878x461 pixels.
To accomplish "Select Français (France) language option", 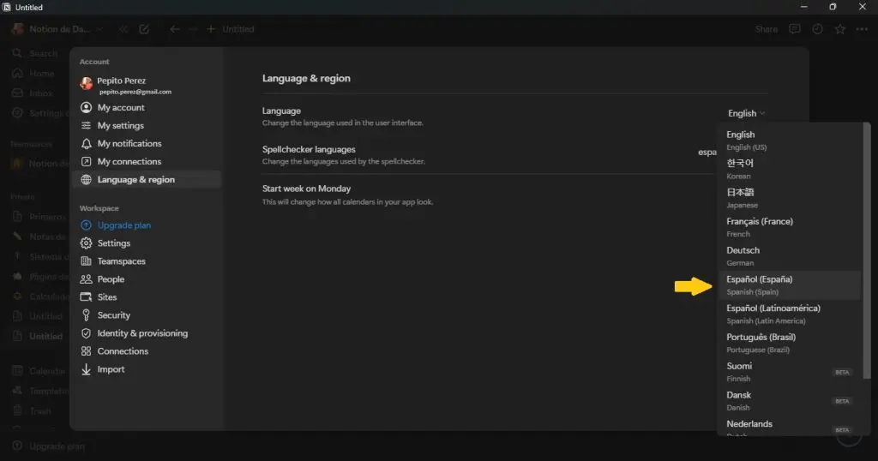I will click(790, 226).
